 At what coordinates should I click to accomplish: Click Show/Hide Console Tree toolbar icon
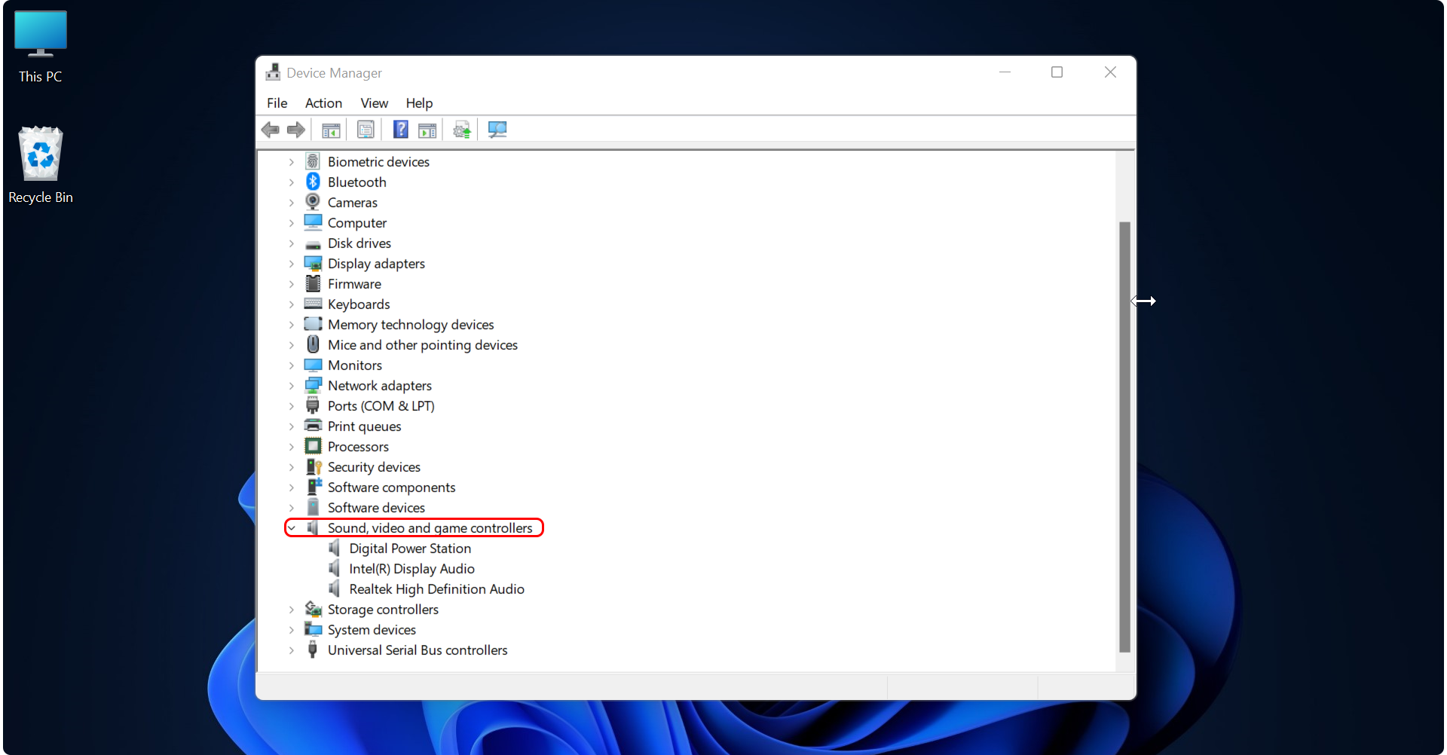click(x=331, y=130)
